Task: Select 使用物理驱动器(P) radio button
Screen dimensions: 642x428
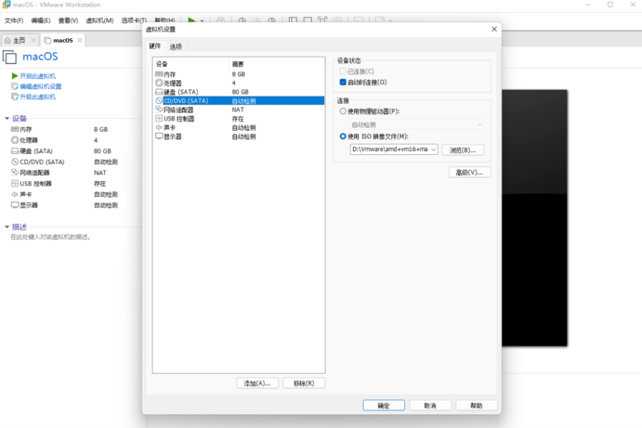Action: point(343,112)
